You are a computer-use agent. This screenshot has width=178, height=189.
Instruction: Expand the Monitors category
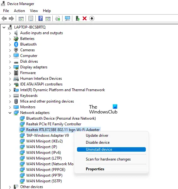point(10,107)
